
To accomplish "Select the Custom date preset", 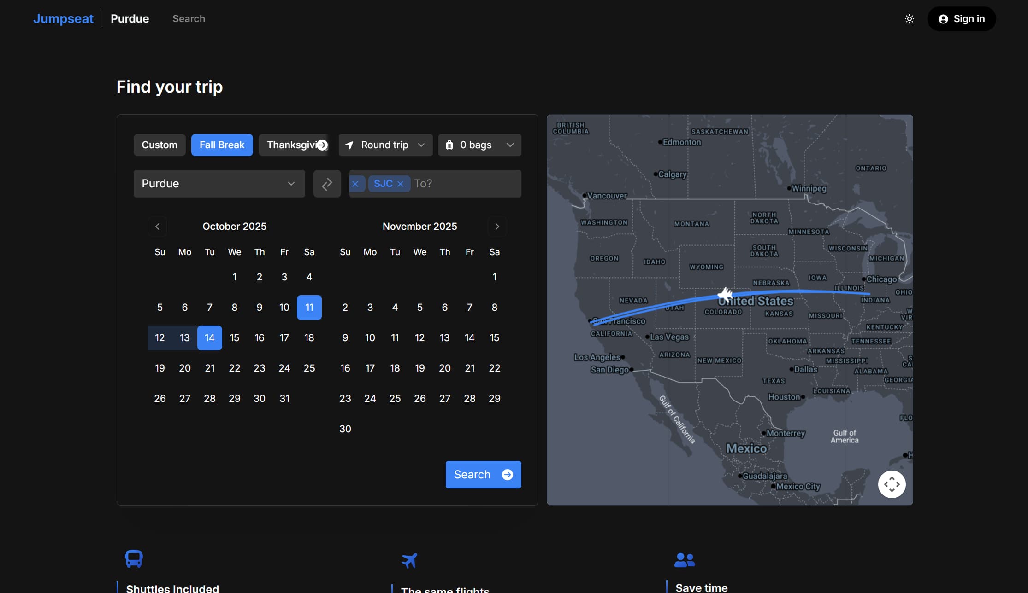I will coord(159,145).
